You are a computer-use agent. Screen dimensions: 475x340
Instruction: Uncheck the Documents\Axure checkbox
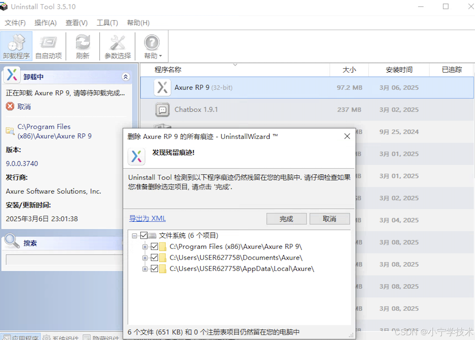point(154,257)
